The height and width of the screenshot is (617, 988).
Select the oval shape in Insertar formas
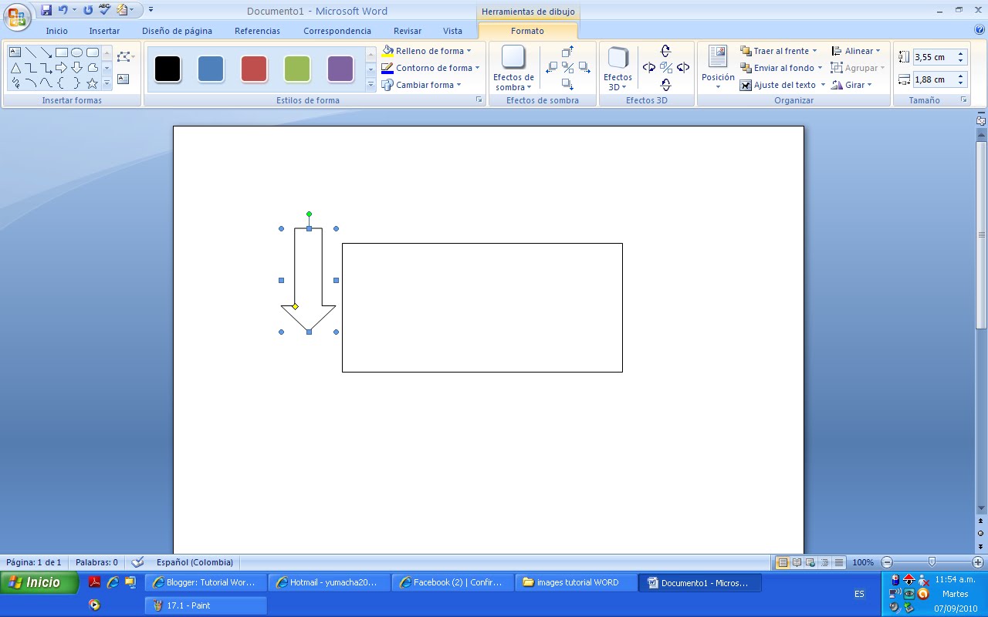77,52
